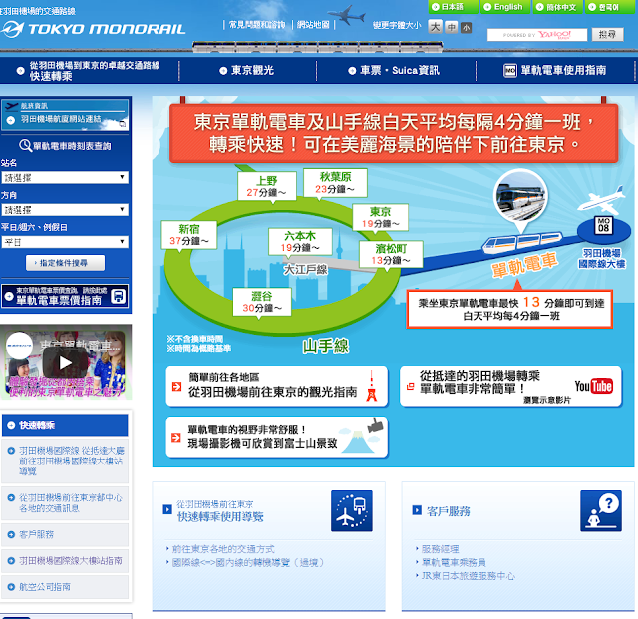638x619 pixels.
Task: Click MO icon beside 單軌電車使用指南
Action: point(509,71)
